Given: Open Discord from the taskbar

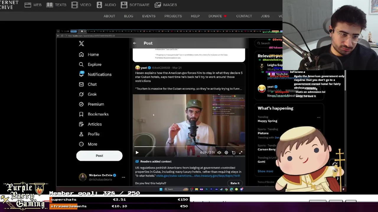Looking at the screenshot, I should coord(242,189).
